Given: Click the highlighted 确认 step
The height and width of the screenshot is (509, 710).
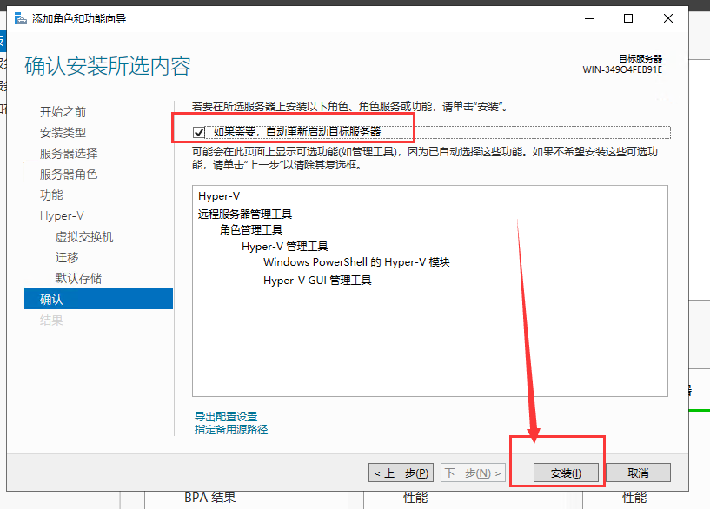Looking at the screenshot, I should (51, 300).
